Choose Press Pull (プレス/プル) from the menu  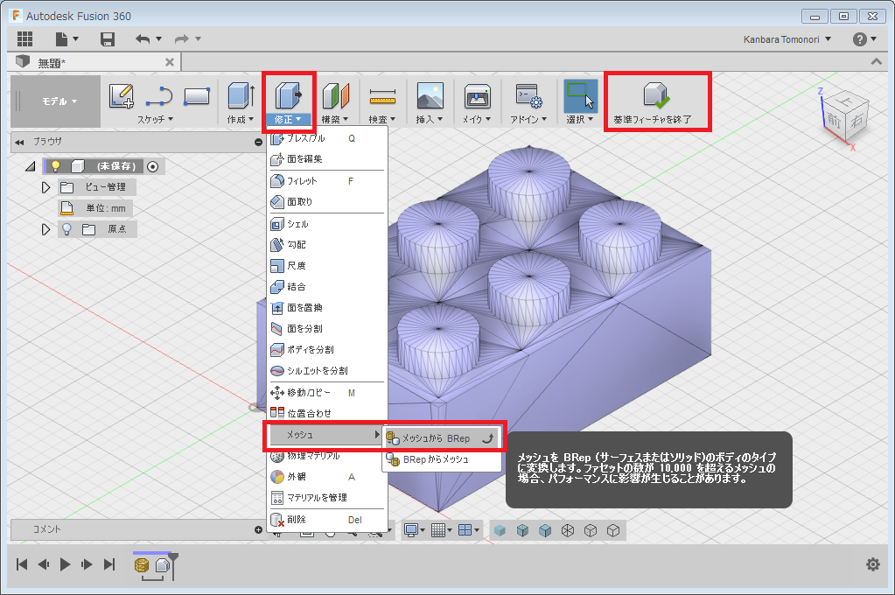click(327, 138)
